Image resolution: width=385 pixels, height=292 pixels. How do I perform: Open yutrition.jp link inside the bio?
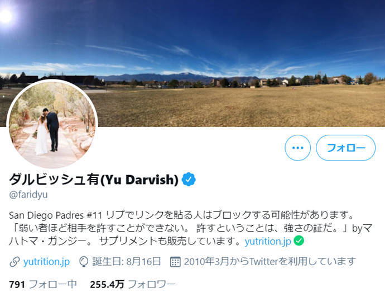(268, 241)
